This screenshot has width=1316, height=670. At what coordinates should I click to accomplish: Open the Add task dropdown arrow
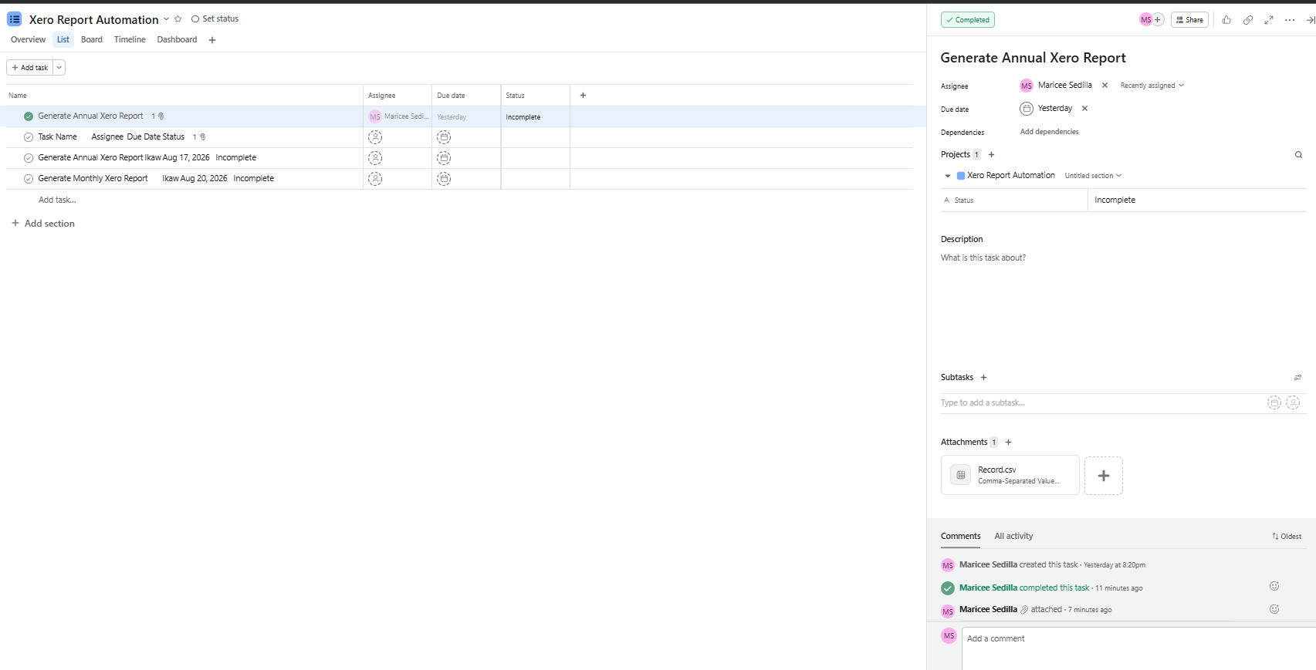coord(59,68)
